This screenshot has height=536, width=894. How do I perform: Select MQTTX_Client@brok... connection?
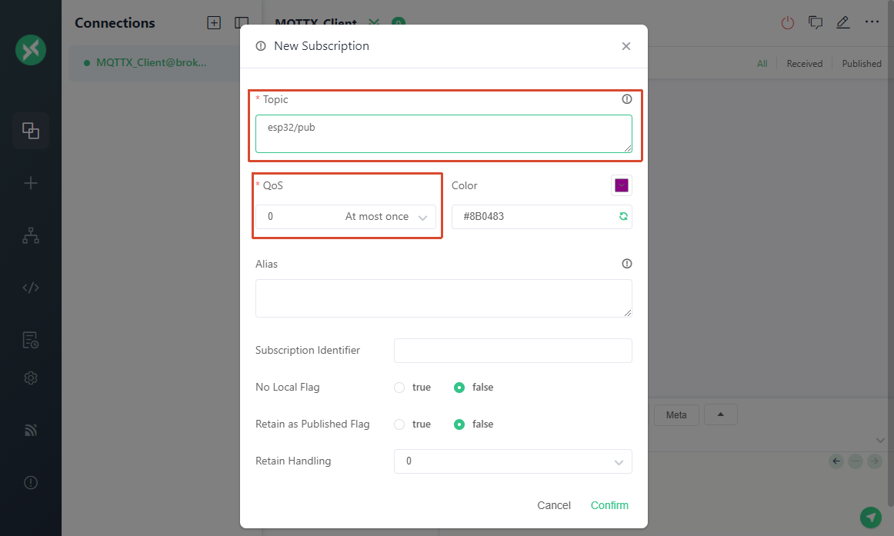click(x=154, y=62)
